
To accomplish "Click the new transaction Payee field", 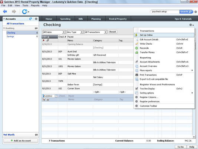I will pos(100,96).
